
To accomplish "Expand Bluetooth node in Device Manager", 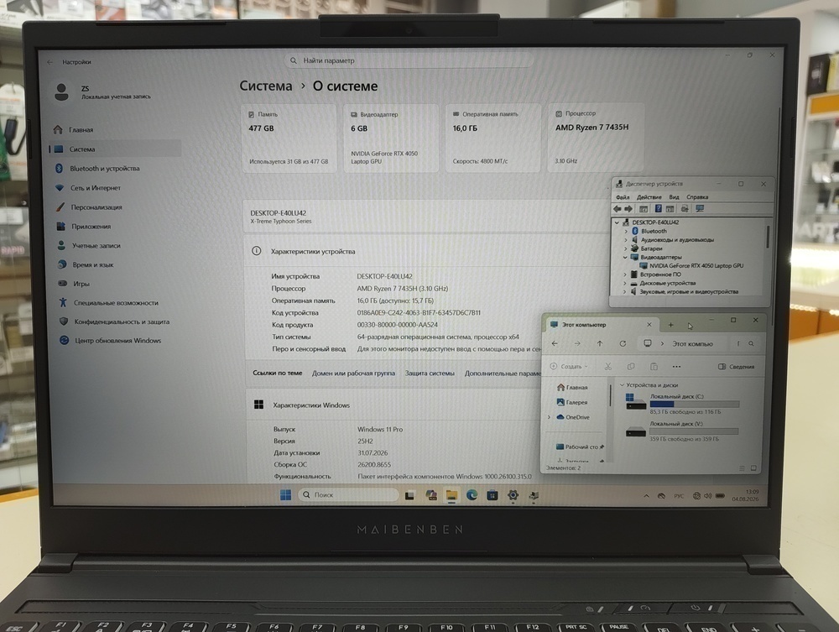I will [626, 231].
